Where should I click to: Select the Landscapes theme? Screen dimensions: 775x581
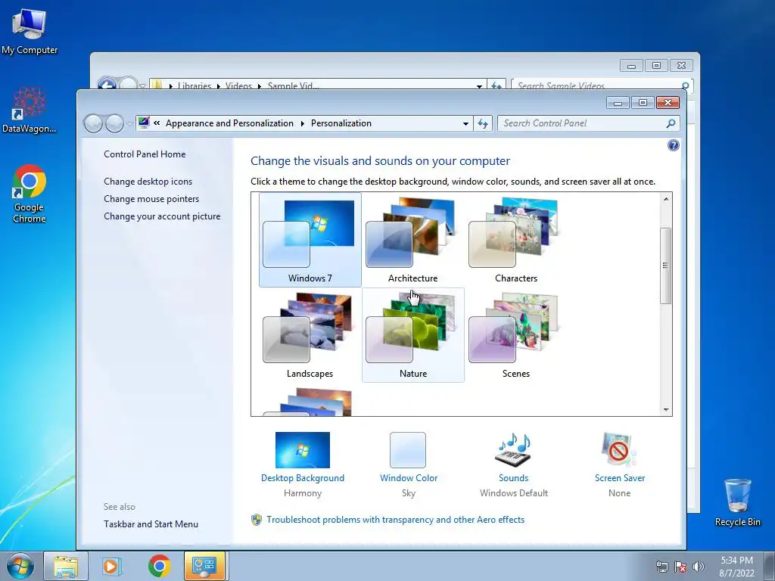[x=310, y=335]
